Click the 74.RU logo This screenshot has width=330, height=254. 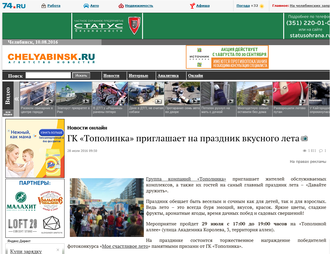[14, 6]
